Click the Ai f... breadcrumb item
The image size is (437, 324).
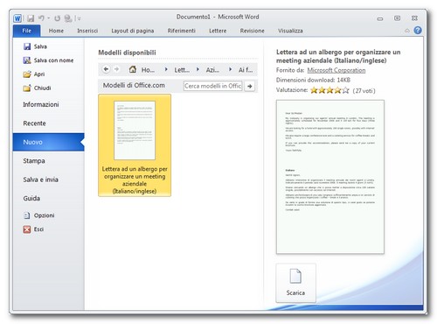pyautogui.click(x=246, y=70)
